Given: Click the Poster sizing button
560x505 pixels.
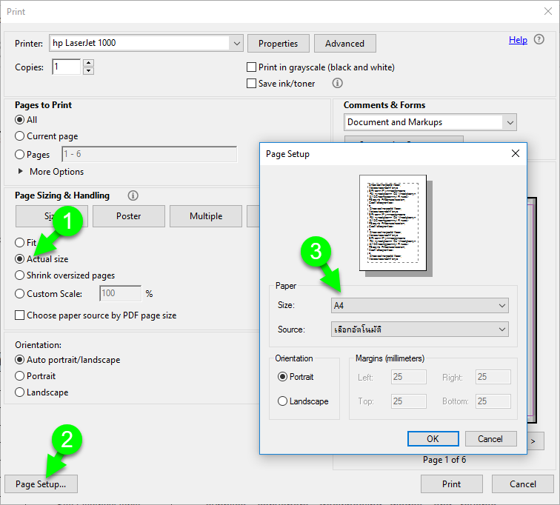Looking at the screenshot, I should (128, 216).
